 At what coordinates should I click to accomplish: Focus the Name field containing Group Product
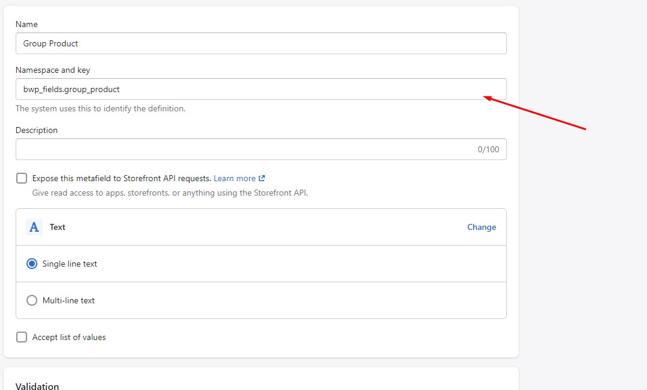coord(261,43)
